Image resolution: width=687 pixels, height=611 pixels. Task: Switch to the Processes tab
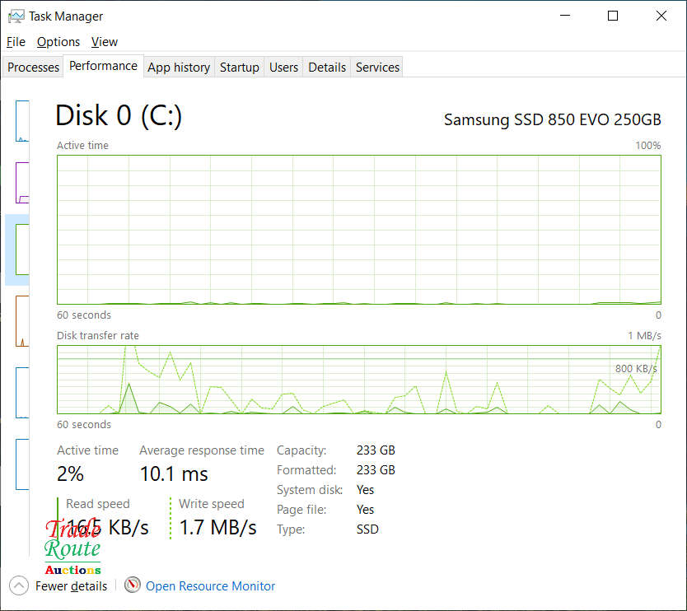[x=34, y=68]
